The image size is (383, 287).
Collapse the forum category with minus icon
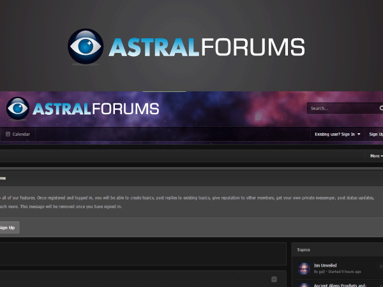[274, 279]
